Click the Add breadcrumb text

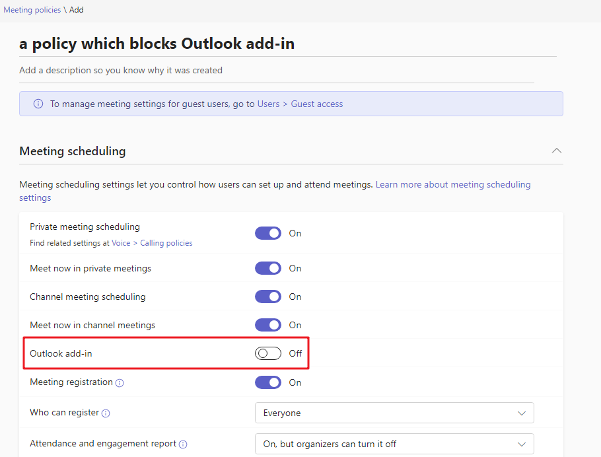coord(76,10)
